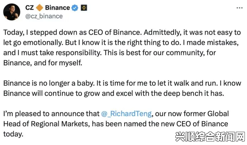Click the line "Head of Regional Markets"

pos(116,124)
